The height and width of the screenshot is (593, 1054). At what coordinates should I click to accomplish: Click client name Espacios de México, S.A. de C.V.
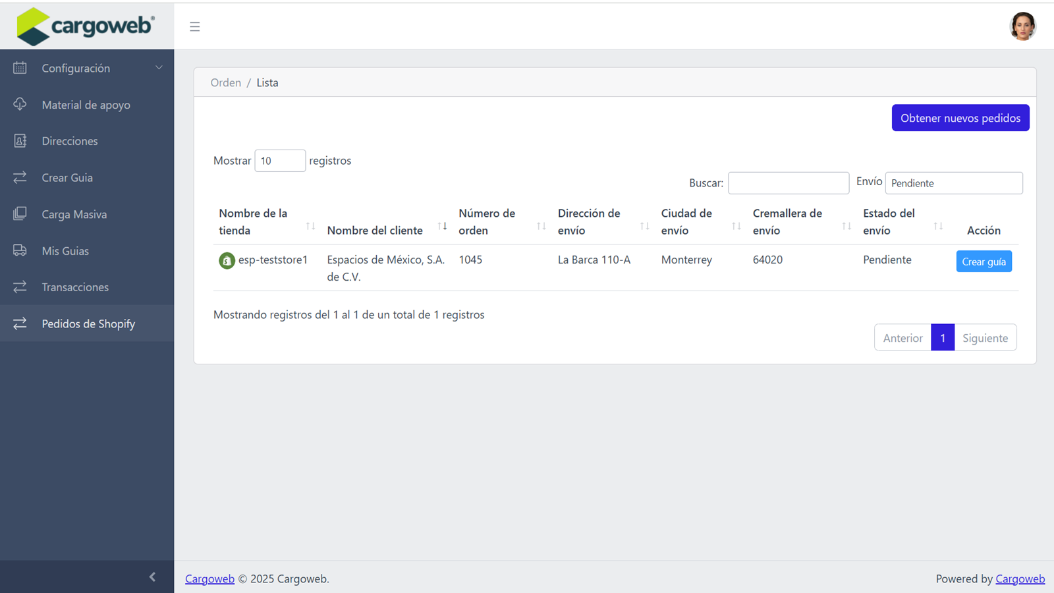pyautogui.click(x=386, y=268)
